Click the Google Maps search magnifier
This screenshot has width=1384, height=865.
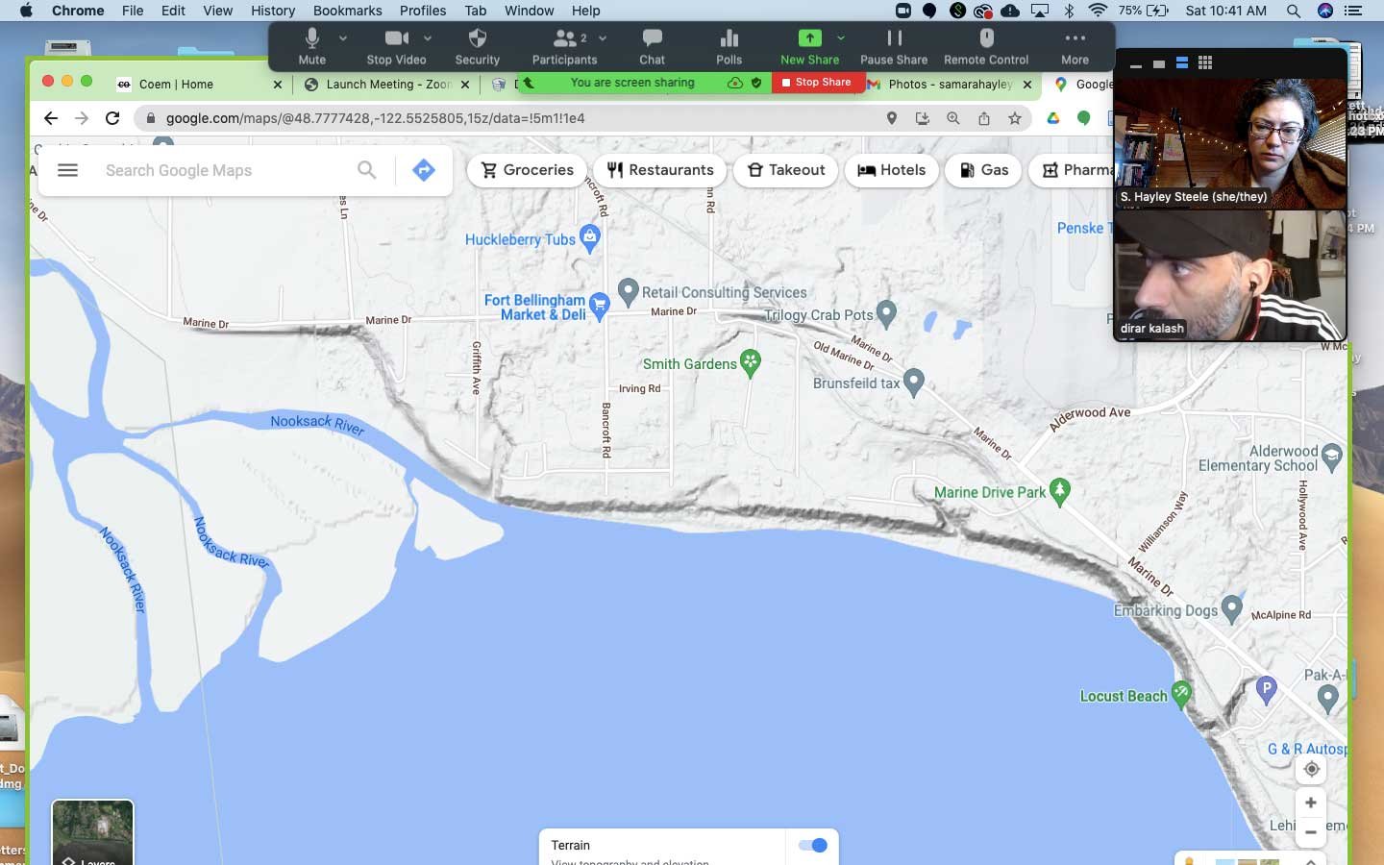(366, 170)
